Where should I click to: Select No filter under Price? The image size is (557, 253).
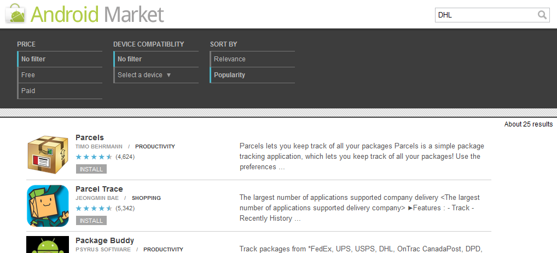coord(33,59)
